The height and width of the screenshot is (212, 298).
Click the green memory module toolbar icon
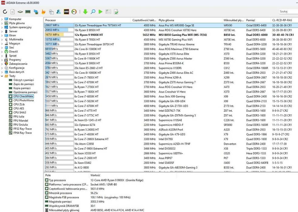point(28,12)
